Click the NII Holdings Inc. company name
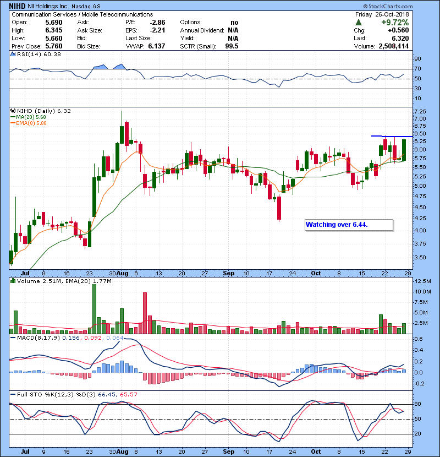Image resolution: width=440 pixels, height=457 pixels. tap(47, 6)
